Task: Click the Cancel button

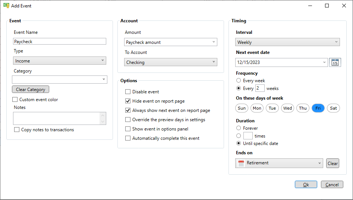Action: 332,185
